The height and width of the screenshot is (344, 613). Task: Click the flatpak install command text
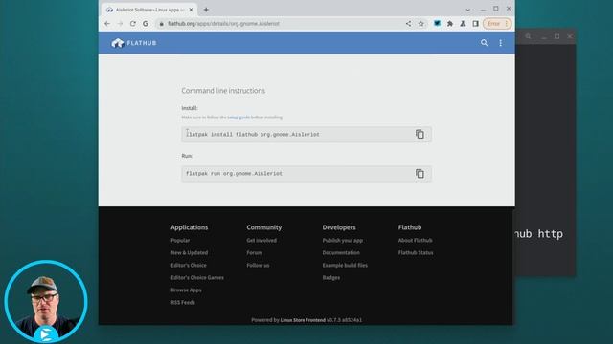click(253, 134)
